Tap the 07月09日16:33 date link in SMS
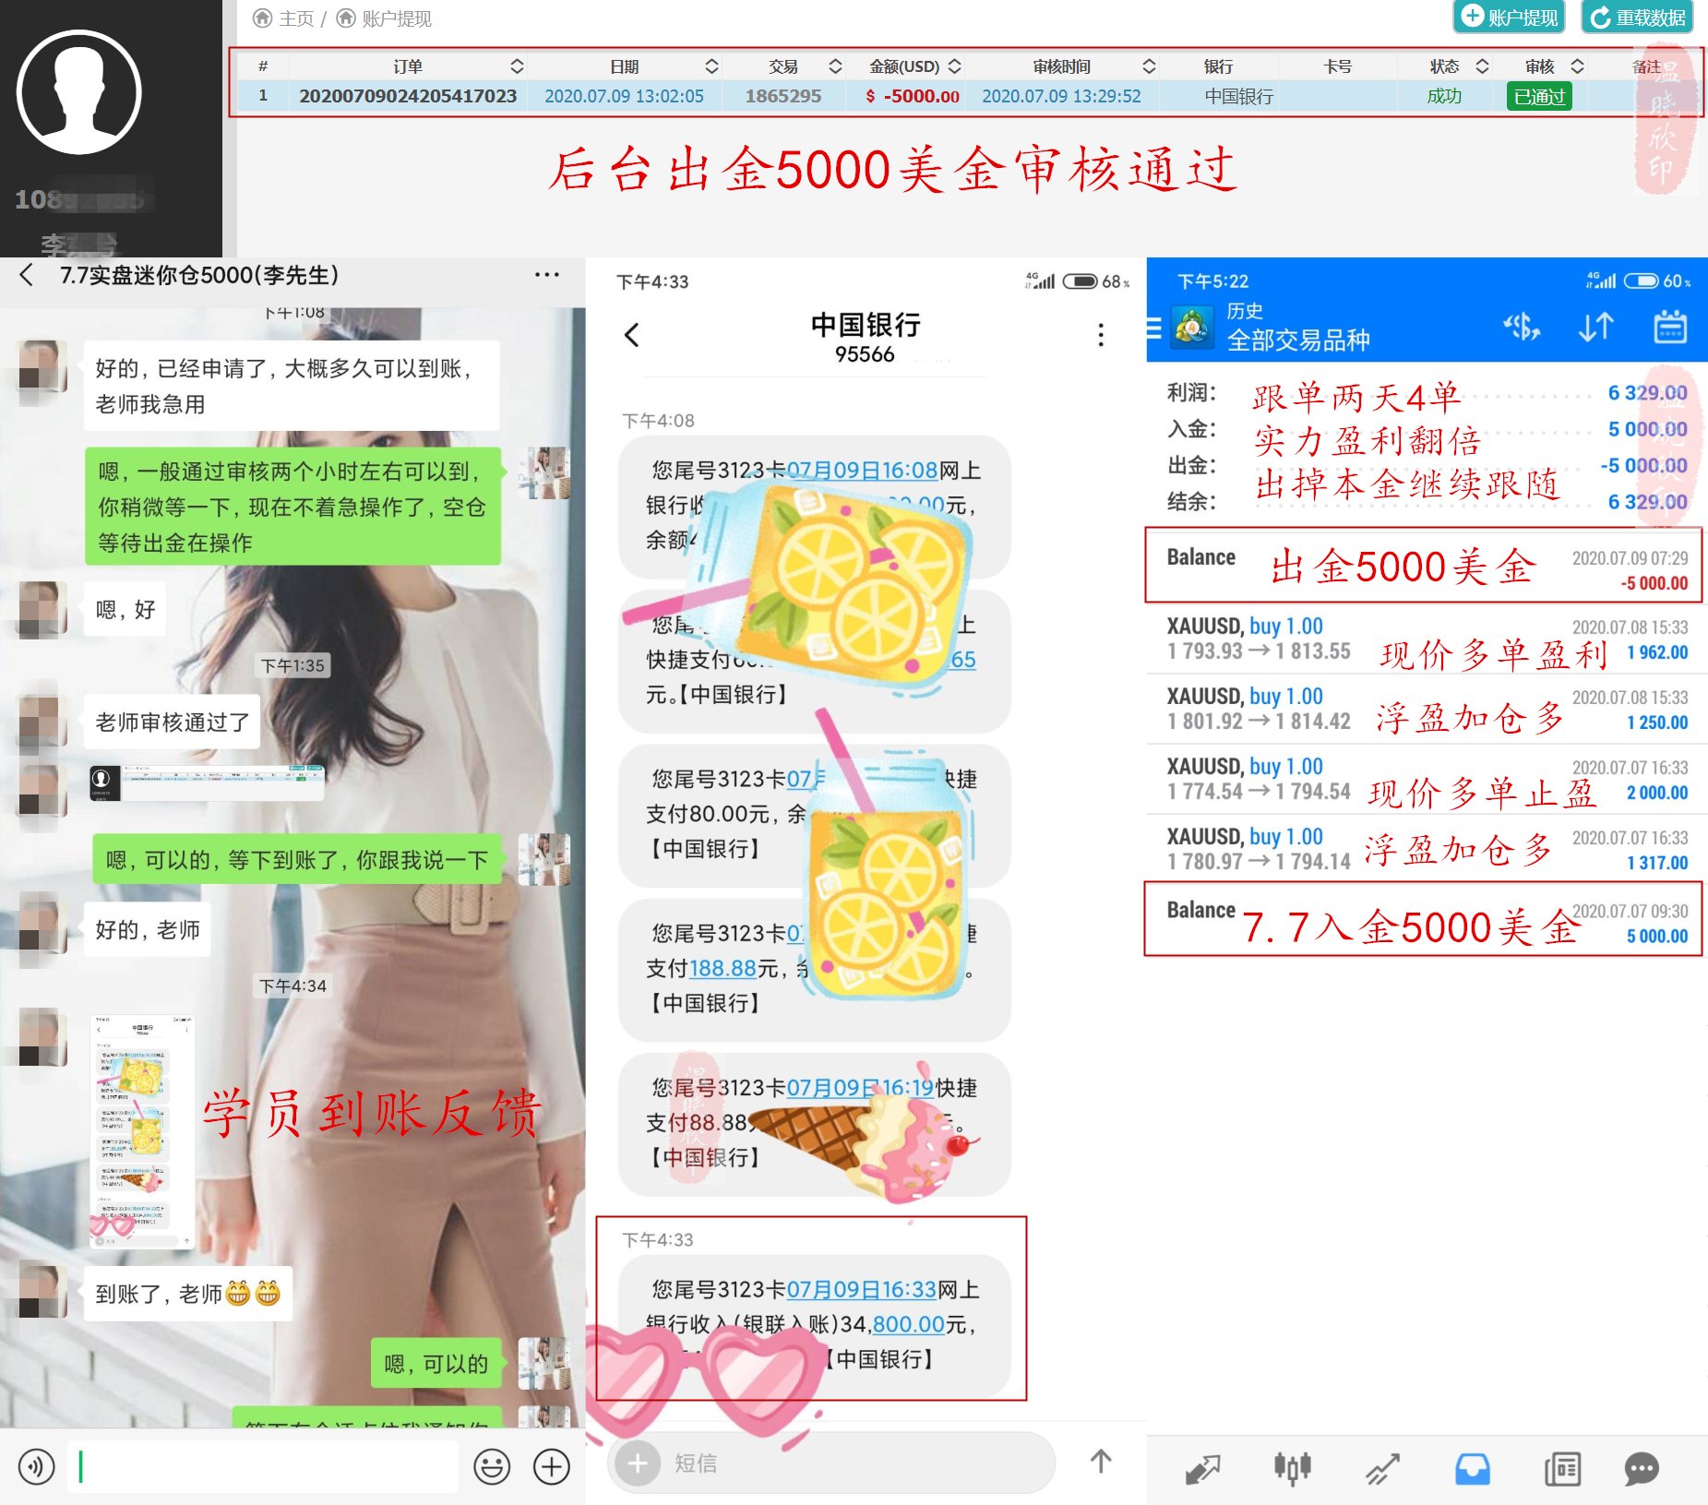 coord(861,1289)
